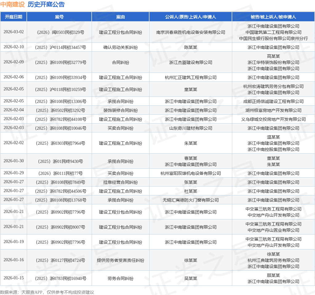The height and width of the screenshot is (295, 315).
Task: Click defendant 高某某
Action: pos(273,57)
